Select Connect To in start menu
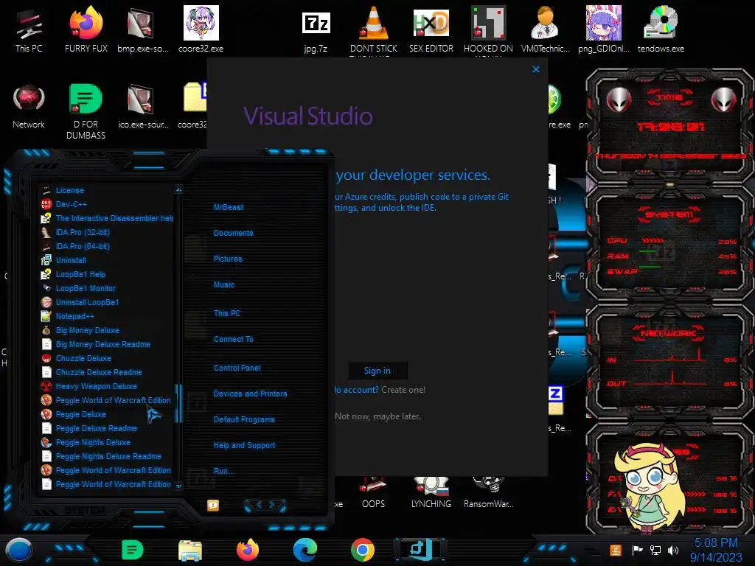 [x=234, y=339]
